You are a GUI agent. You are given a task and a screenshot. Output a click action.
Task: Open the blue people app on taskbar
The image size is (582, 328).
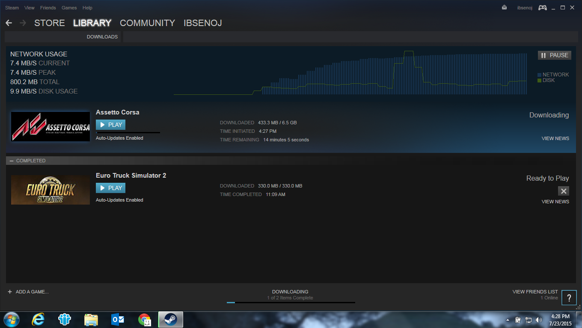(65, 319)
